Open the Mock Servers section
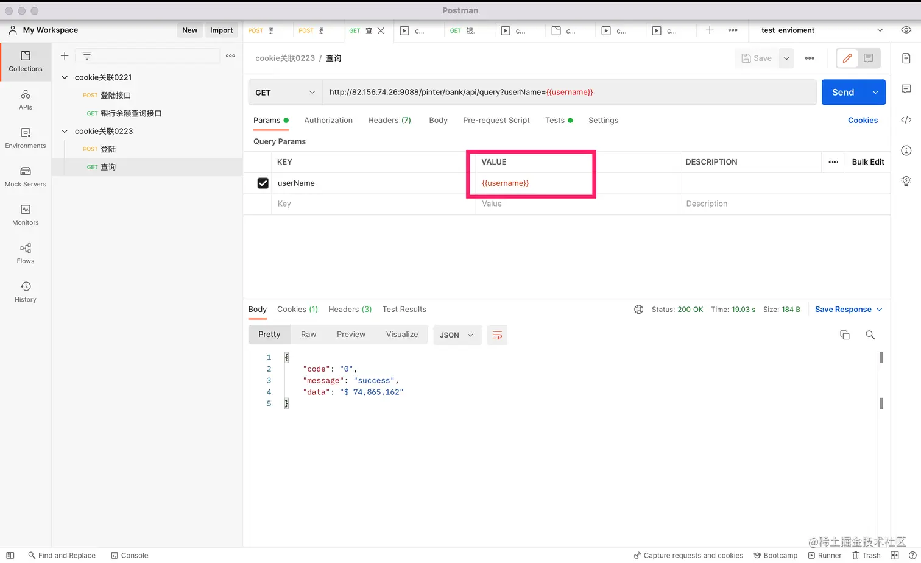 (26, 177)
